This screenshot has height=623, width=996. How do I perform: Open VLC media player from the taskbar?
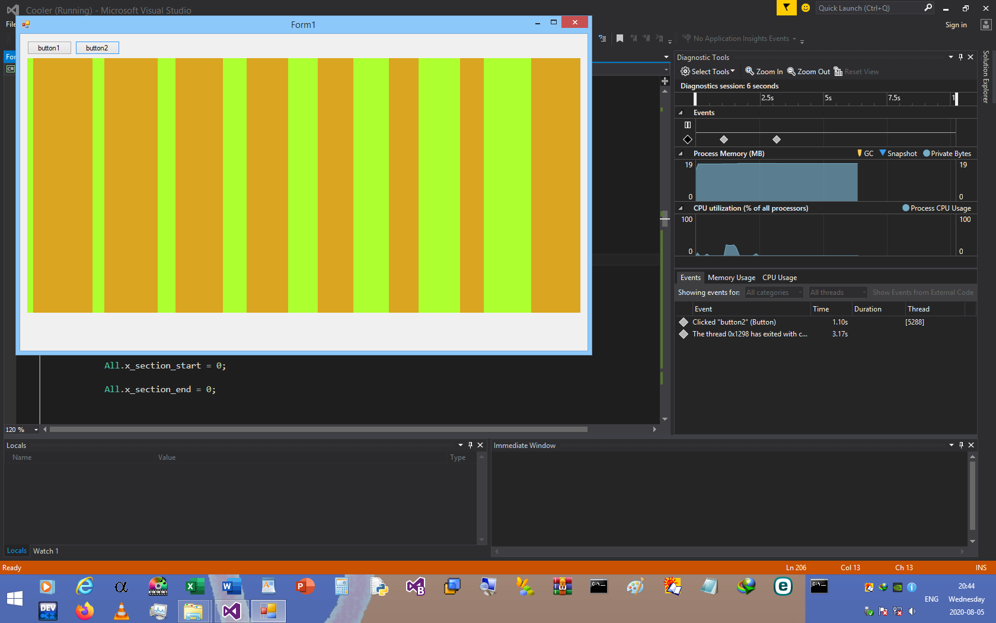tap(122, 611)
